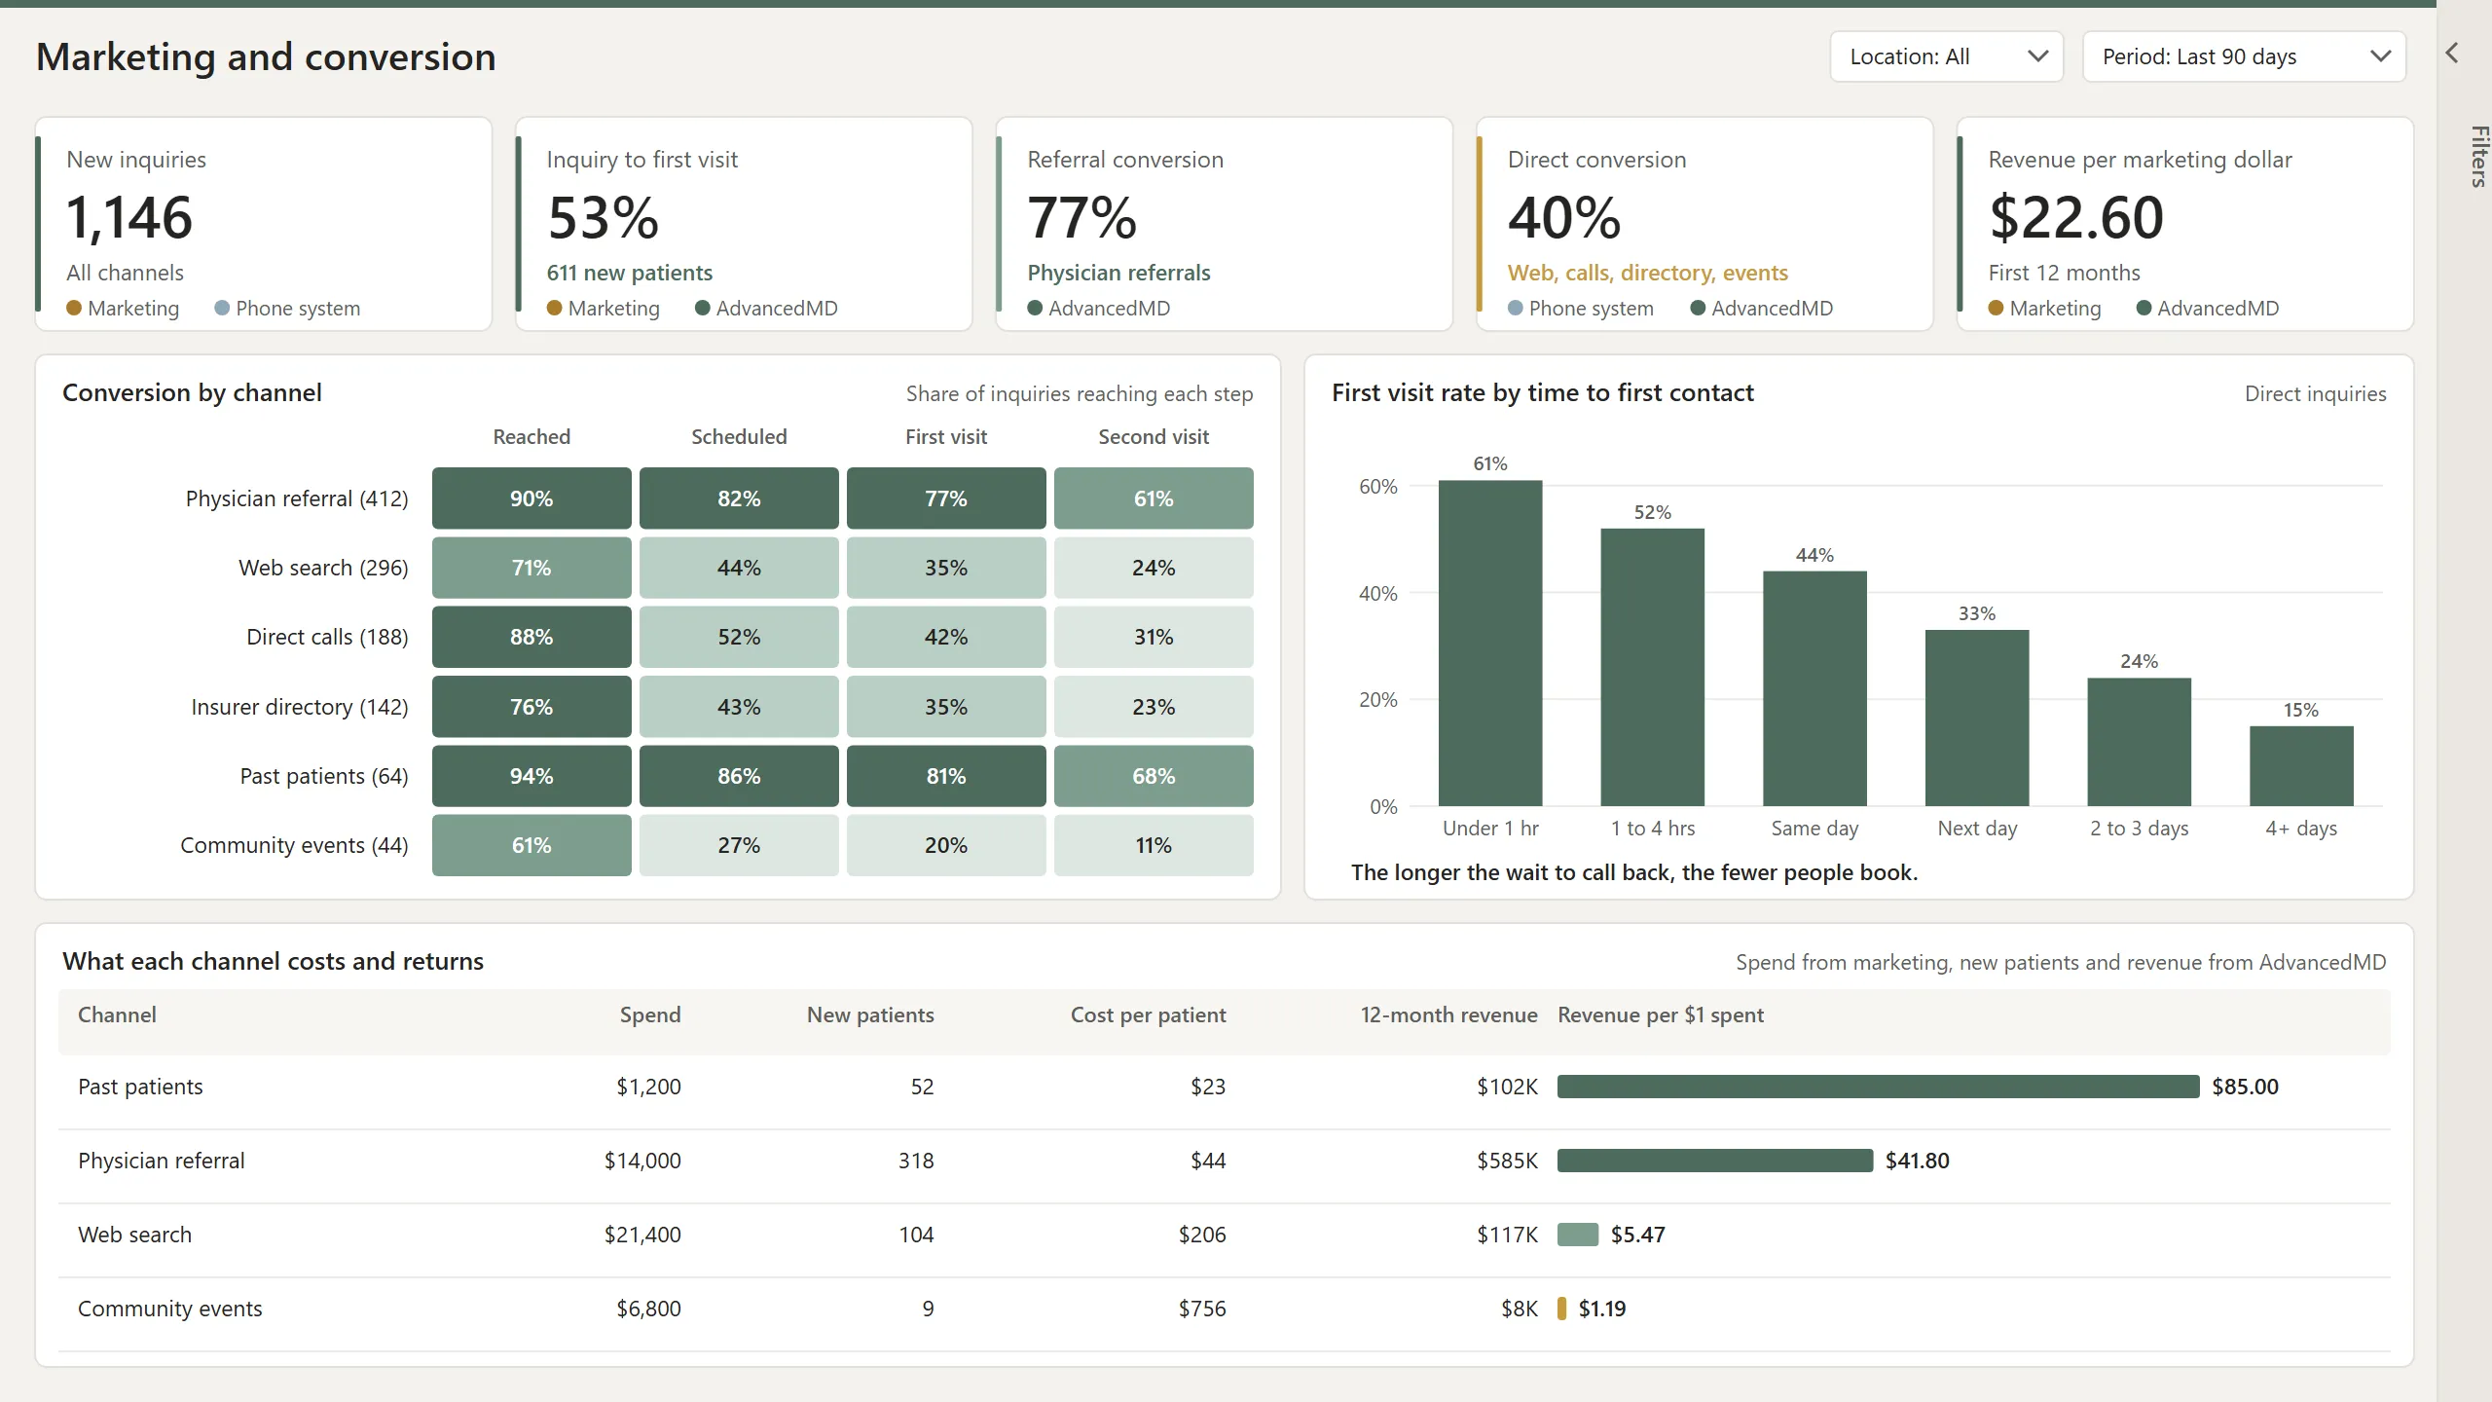The height and width of the screenshot is (1402, 2492).
Task: Click the Web search Scheduled 44% cell
Action: (x=739, y=568)
